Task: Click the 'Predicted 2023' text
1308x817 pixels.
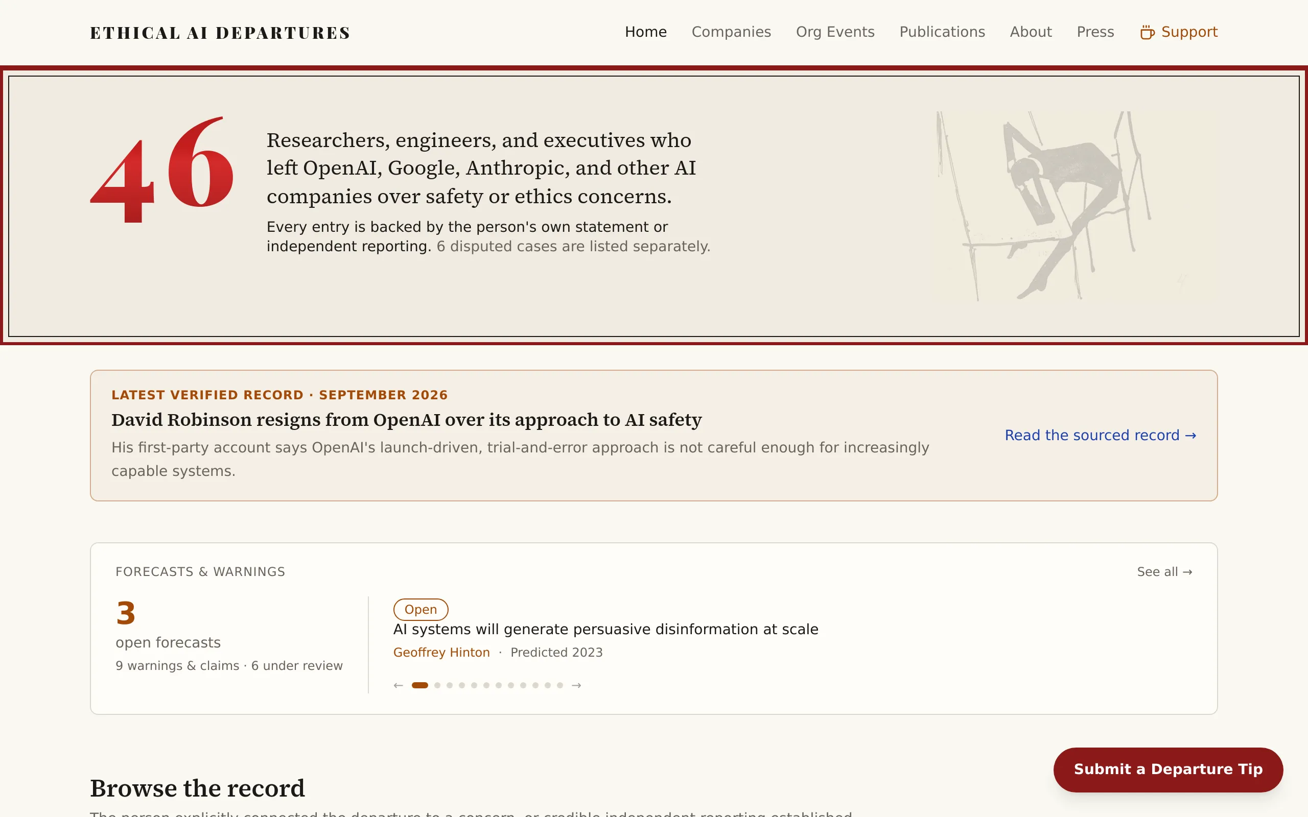Action: (x=556, y=652)
